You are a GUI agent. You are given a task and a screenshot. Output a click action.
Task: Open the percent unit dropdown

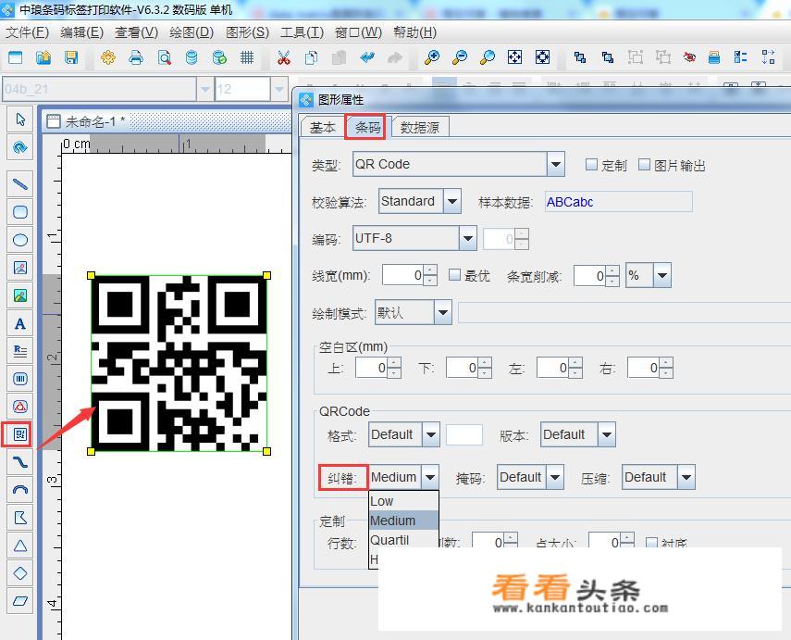click(x=662, y=275)
